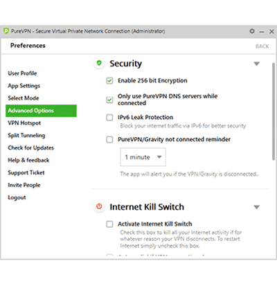Click the vertical scrollbar in preferences pane
The width and height of the screenshot is (277, 288).
(x=274, y=111)
